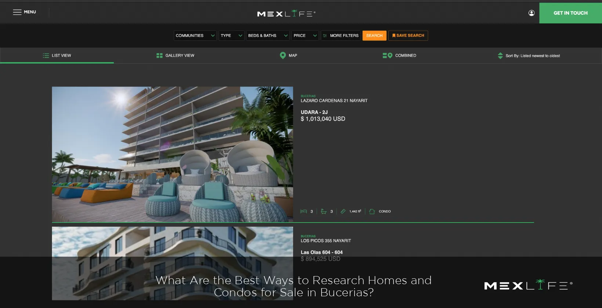
Task: Open the UDARA - 2J listing title
Action: pos(314,112)
